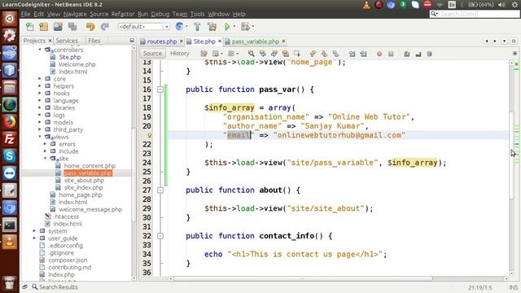The image size is (521, 293).
Task: Click the Find Next Occurrence icon
Action: [x=274, y=54]
